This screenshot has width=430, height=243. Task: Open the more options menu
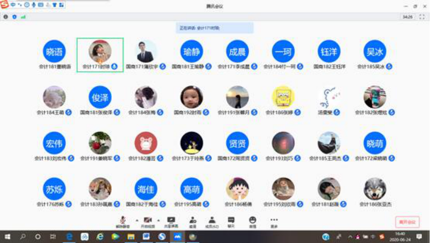tap(274, 221)
